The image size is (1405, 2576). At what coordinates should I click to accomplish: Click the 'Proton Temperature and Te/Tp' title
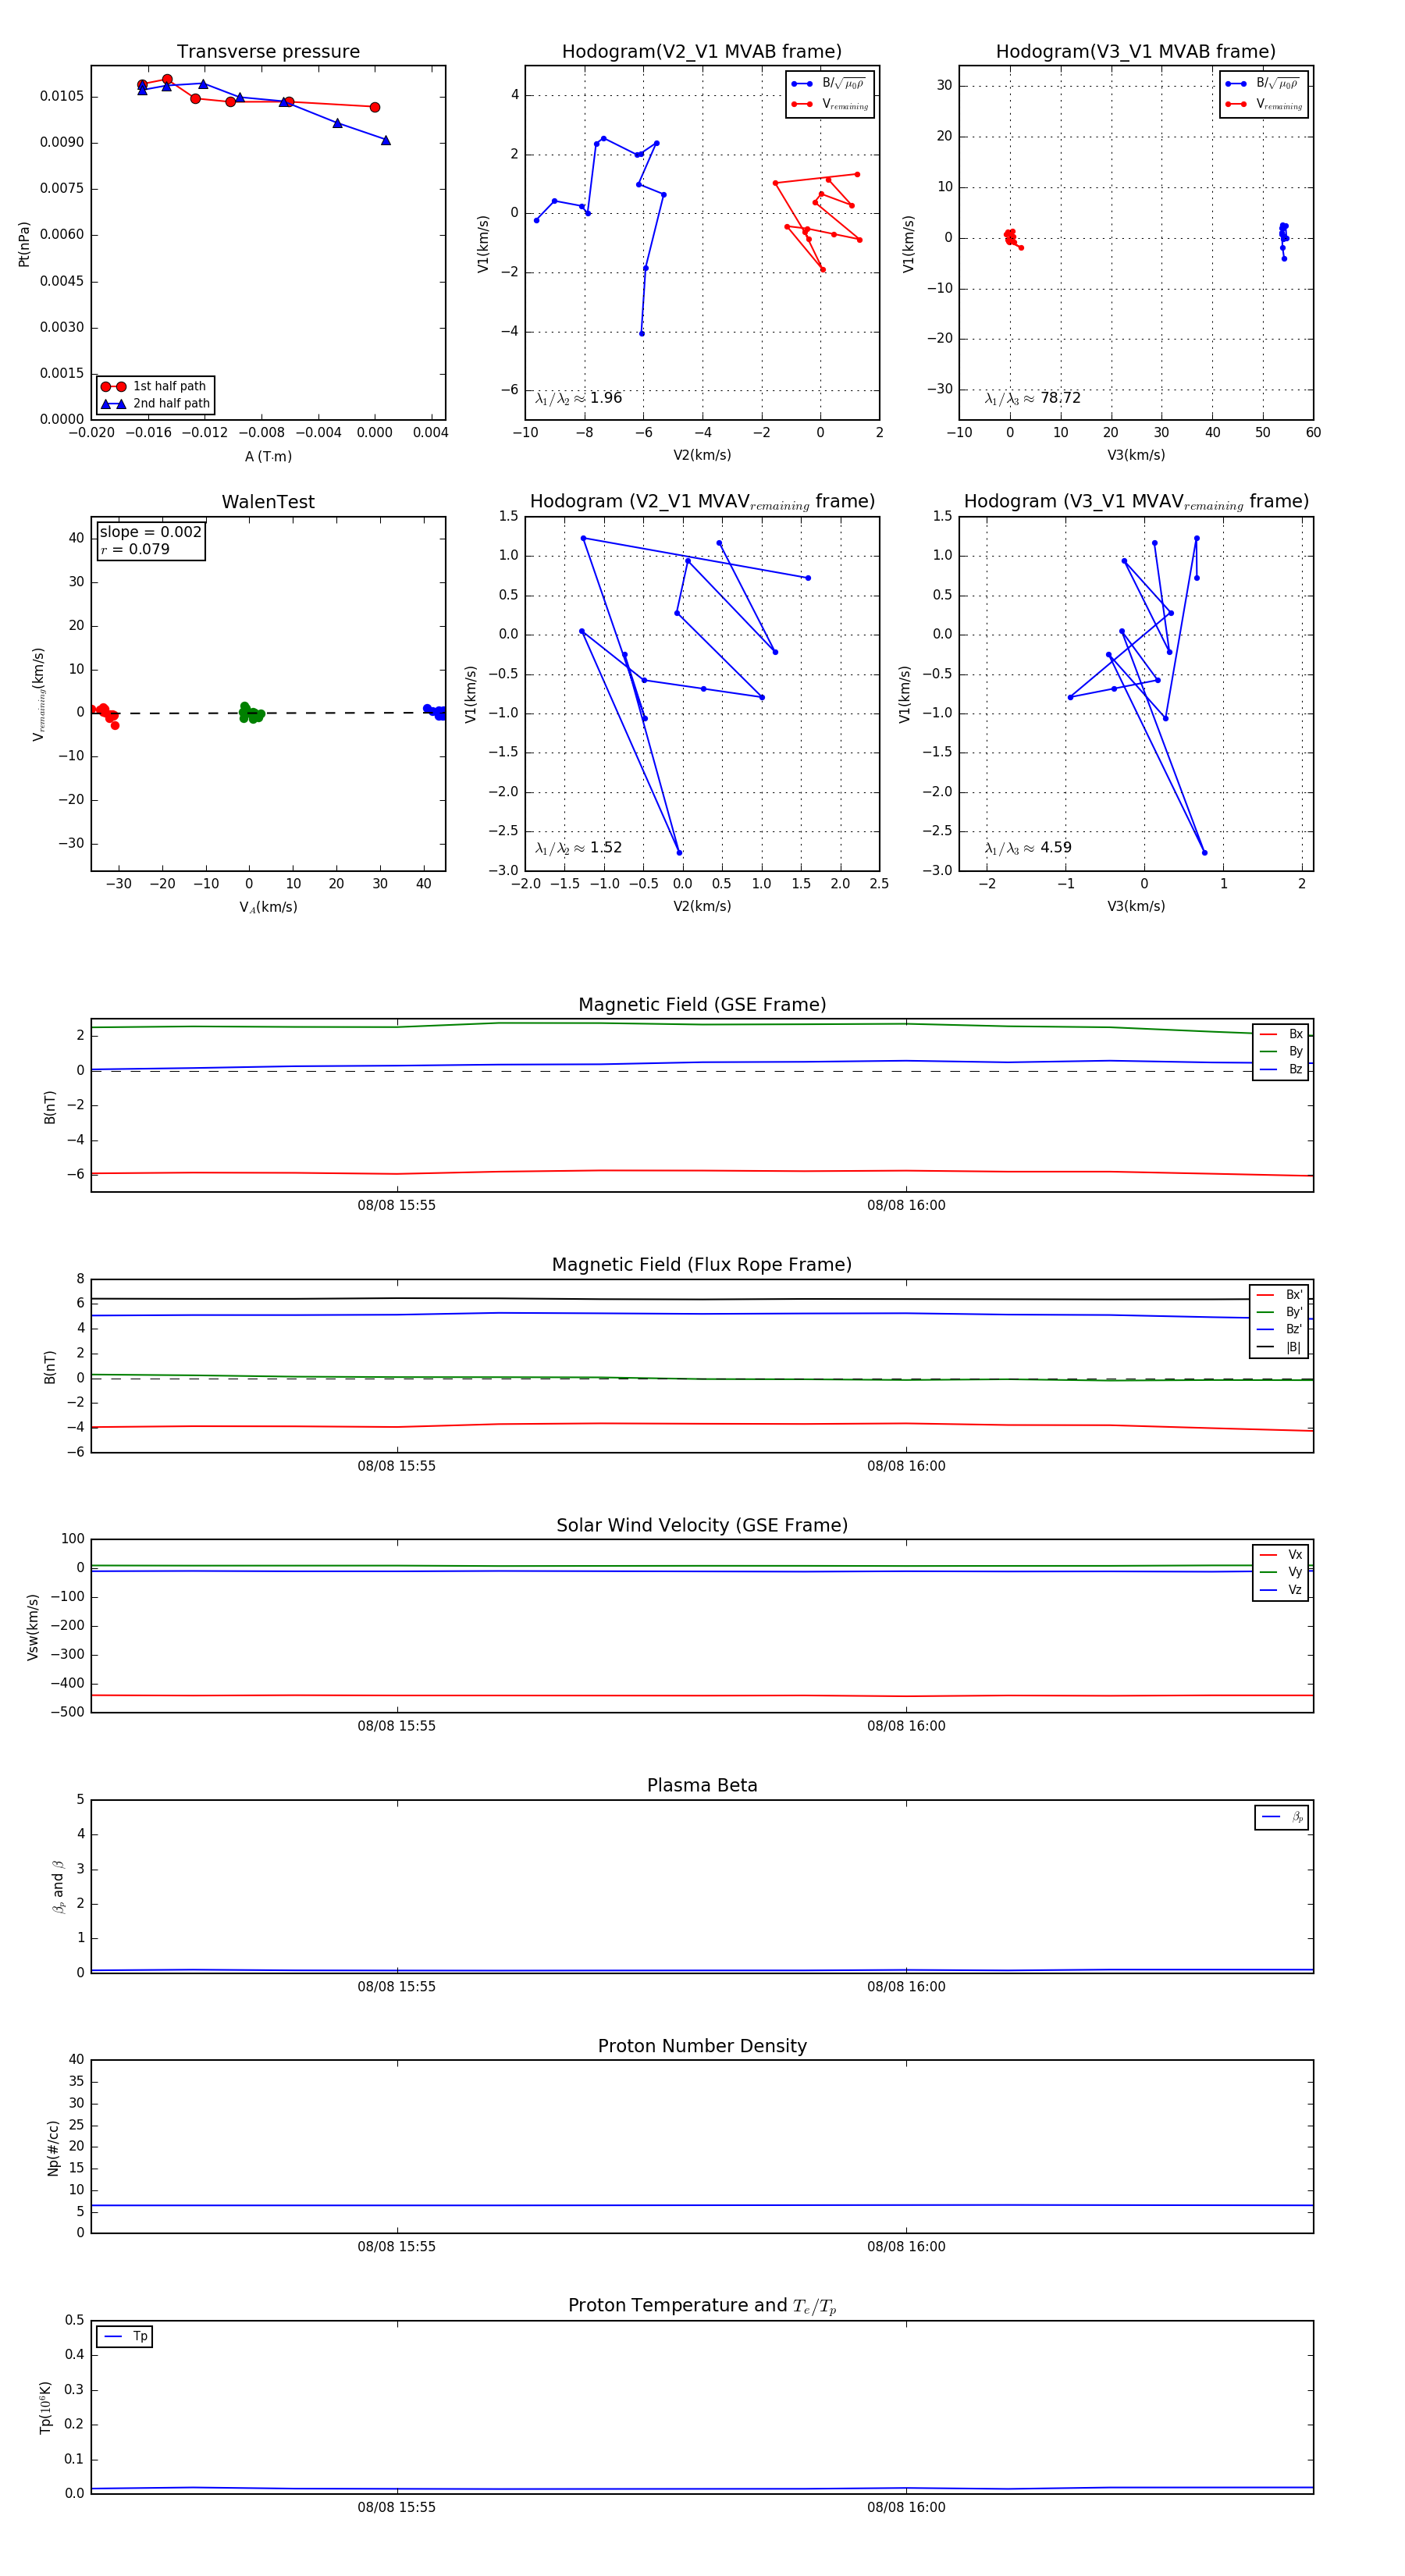click(x=702, y=2306)
